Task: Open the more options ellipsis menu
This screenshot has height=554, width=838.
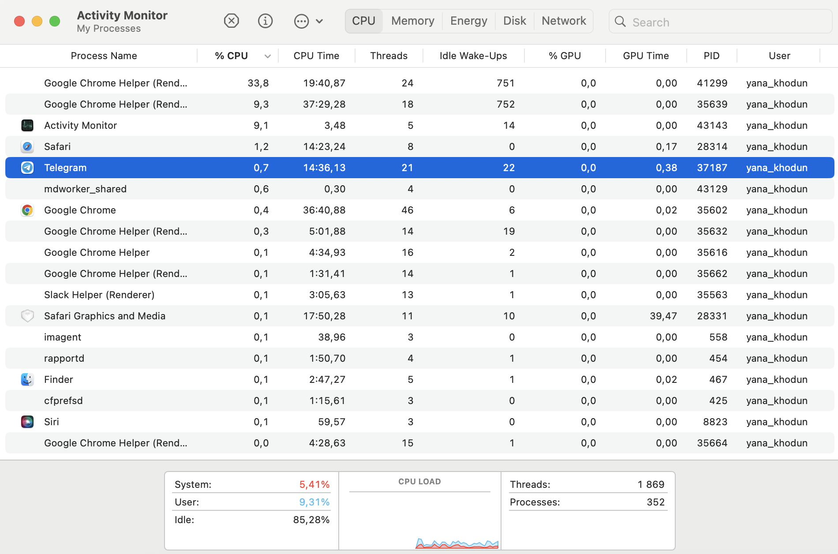Action: [x=301, y=21]
